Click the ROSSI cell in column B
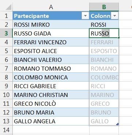132x135 pixels. (x=104, y=25)
